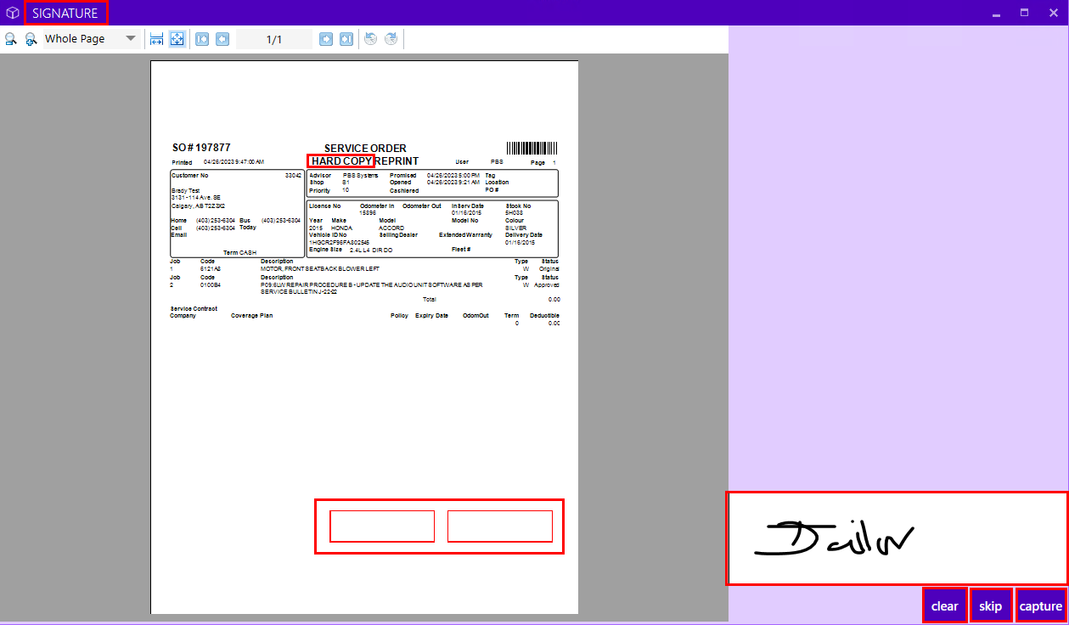
Task: Click the service order page preview
Action: 364,337
